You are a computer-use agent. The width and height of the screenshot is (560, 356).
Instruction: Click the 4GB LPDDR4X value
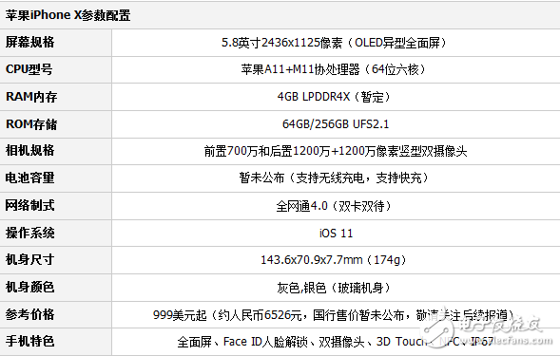[335, 97]
